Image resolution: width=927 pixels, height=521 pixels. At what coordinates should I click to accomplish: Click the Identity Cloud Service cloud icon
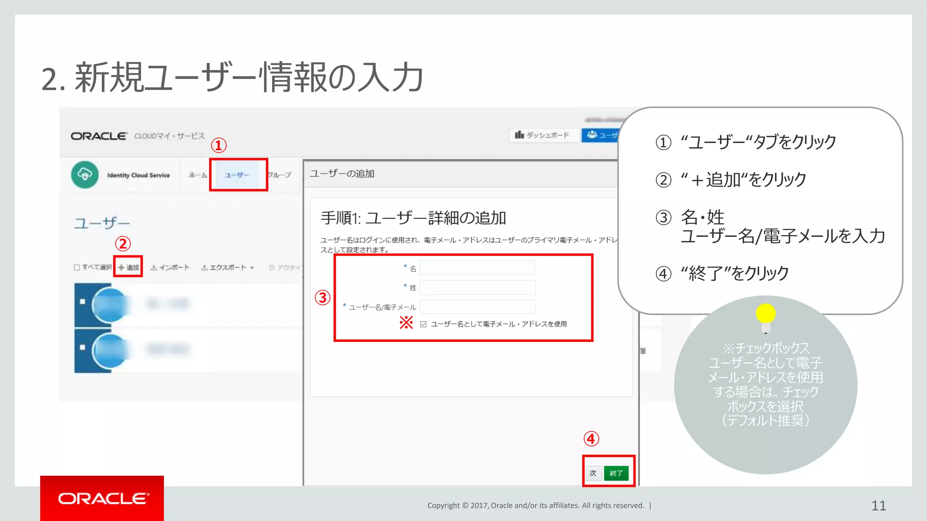85,175
